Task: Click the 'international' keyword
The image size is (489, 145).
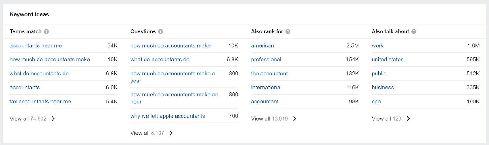Action: pos(266,87)
